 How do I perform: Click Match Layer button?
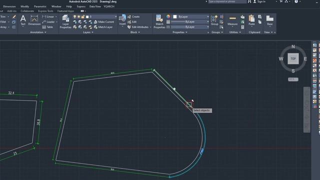click(103, 27)
